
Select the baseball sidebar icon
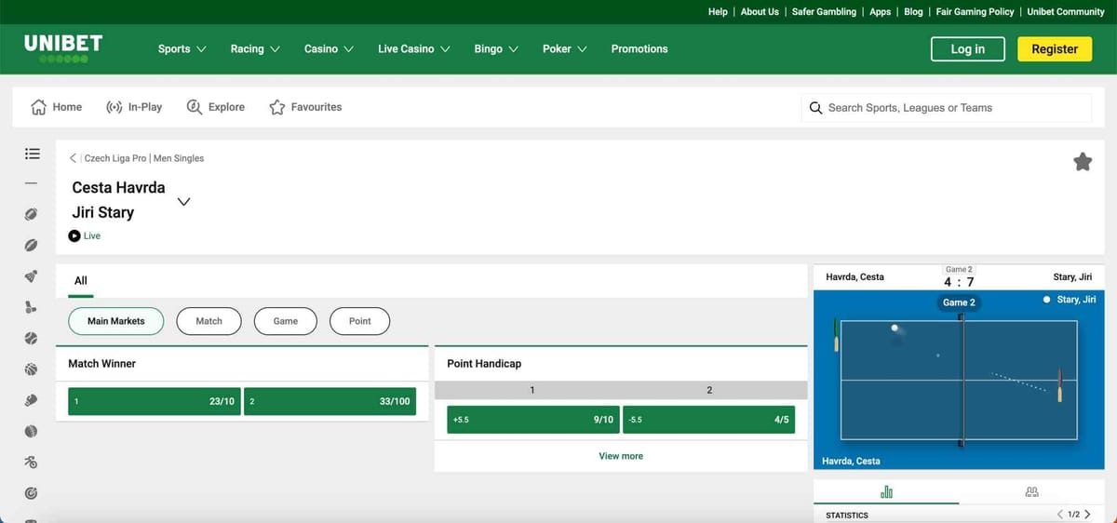point(32,339)
